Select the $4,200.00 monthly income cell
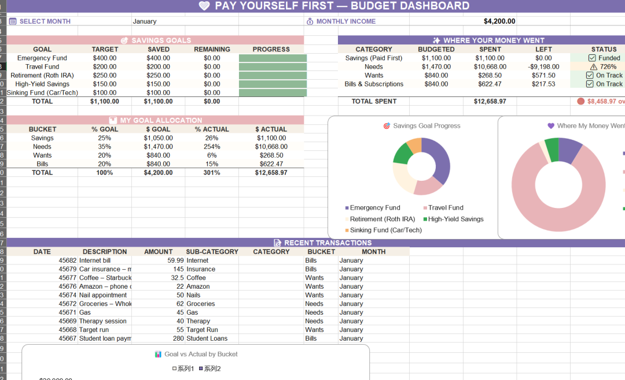 tap(499, 21)
